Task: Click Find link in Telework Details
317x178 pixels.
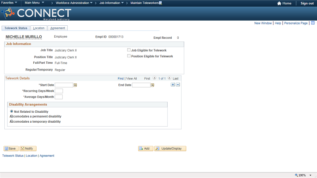Action: 120,78
